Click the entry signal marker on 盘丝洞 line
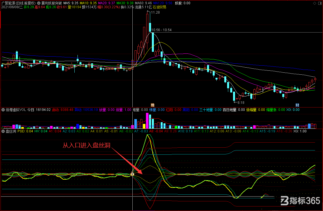The image size is (323, 211). click(x=132, y=174)
